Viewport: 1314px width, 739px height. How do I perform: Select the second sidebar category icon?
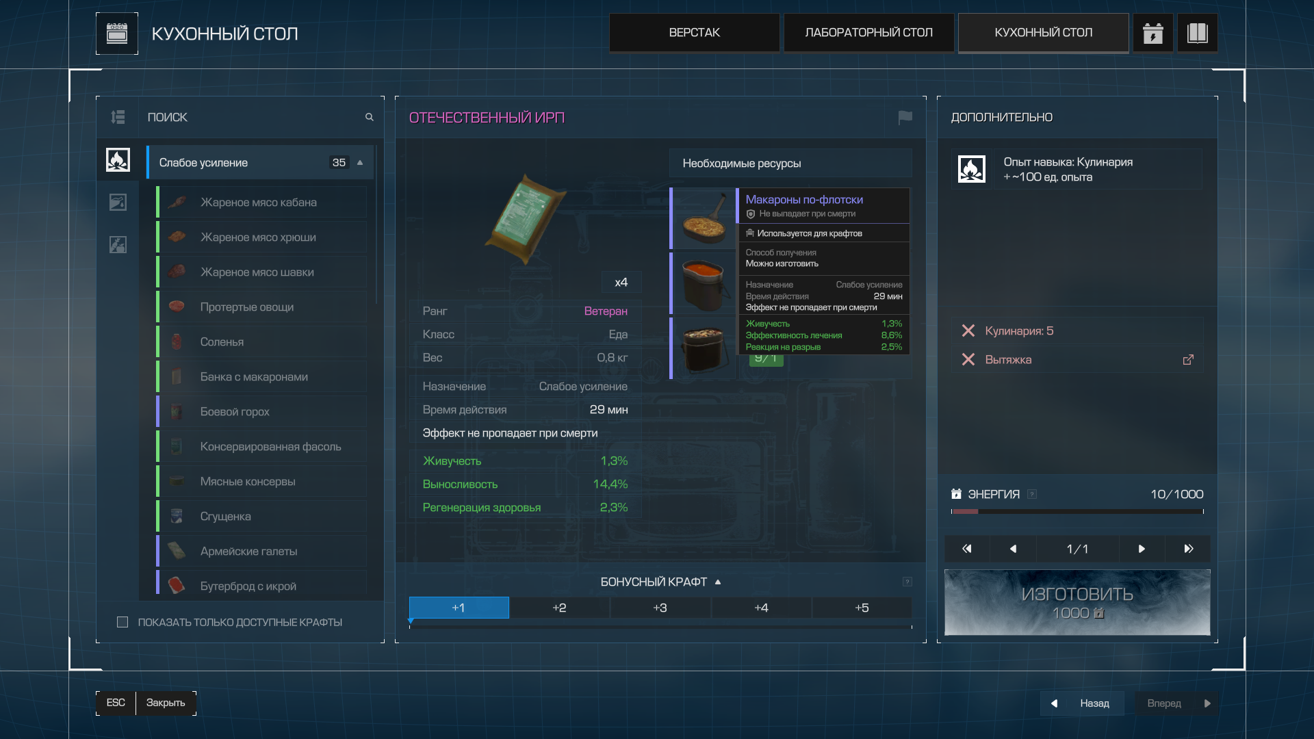118,202
